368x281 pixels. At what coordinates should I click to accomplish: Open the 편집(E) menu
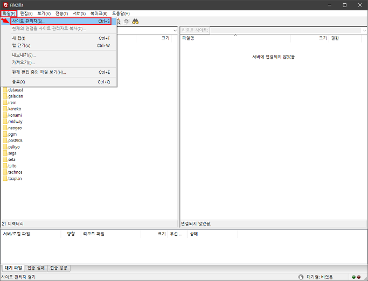coord(26,13)
